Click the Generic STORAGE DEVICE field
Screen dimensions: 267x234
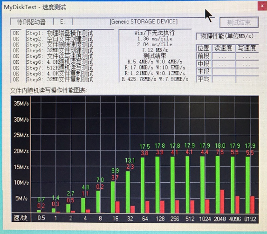(144, 21)
